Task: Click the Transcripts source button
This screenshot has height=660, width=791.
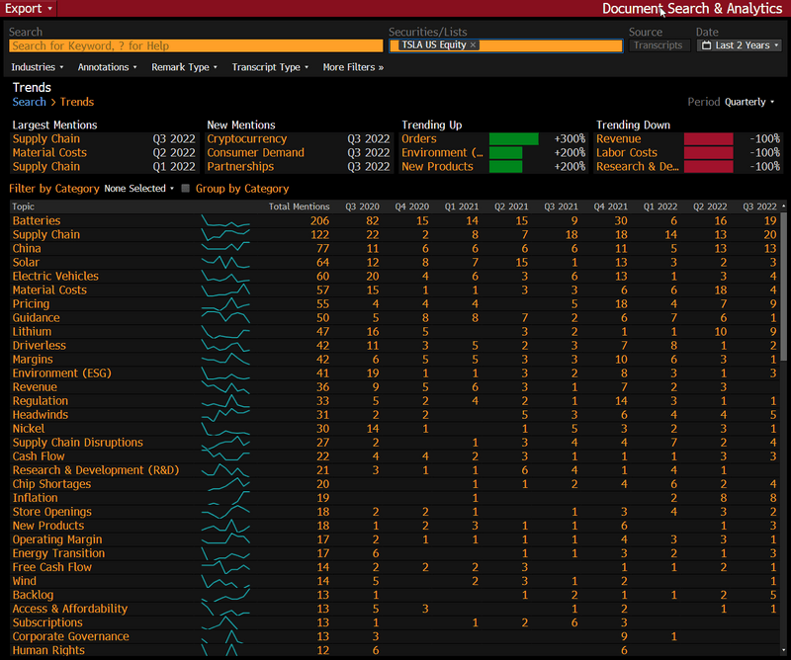Action: pos(658,45)
